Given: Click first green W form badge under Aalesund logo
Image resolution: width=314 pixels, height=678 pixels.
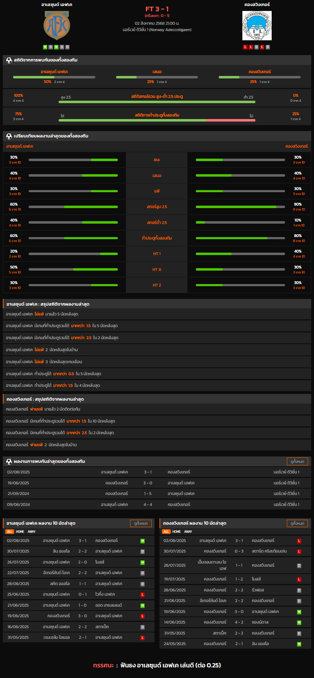Looking at the screenshot, I should (x=45, y=47).
